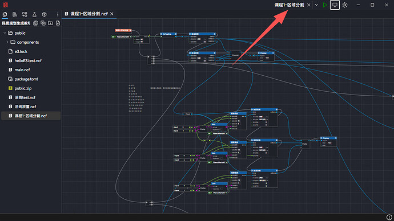Open the flask test panel
Image resolution: width=394 pixels, height=221 pixels.
(x=34, y=14)
